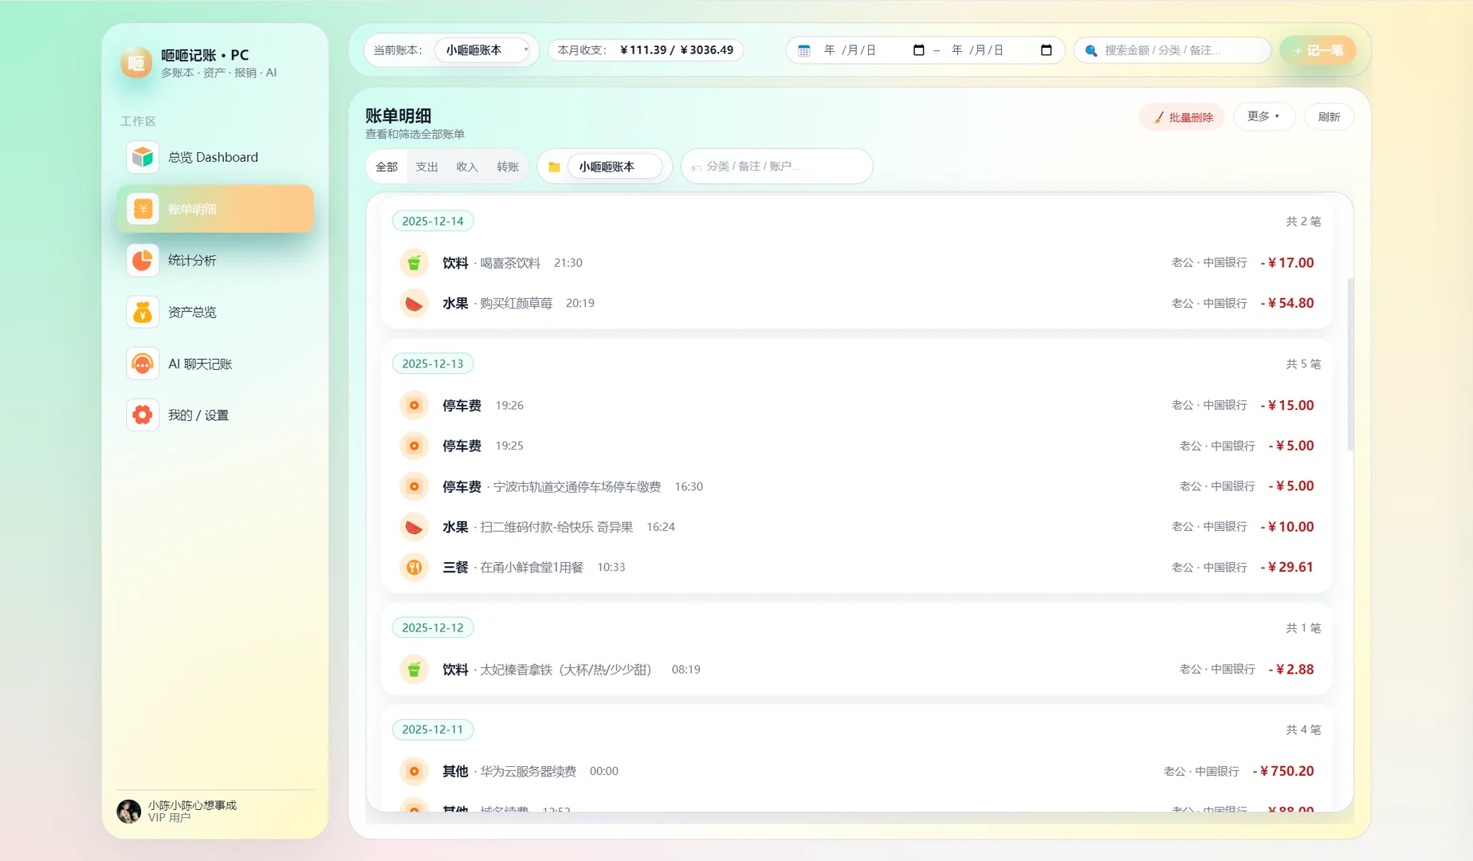Click the 我的/设置 gear icon
1473x861 pixels.
pos(142,415)
